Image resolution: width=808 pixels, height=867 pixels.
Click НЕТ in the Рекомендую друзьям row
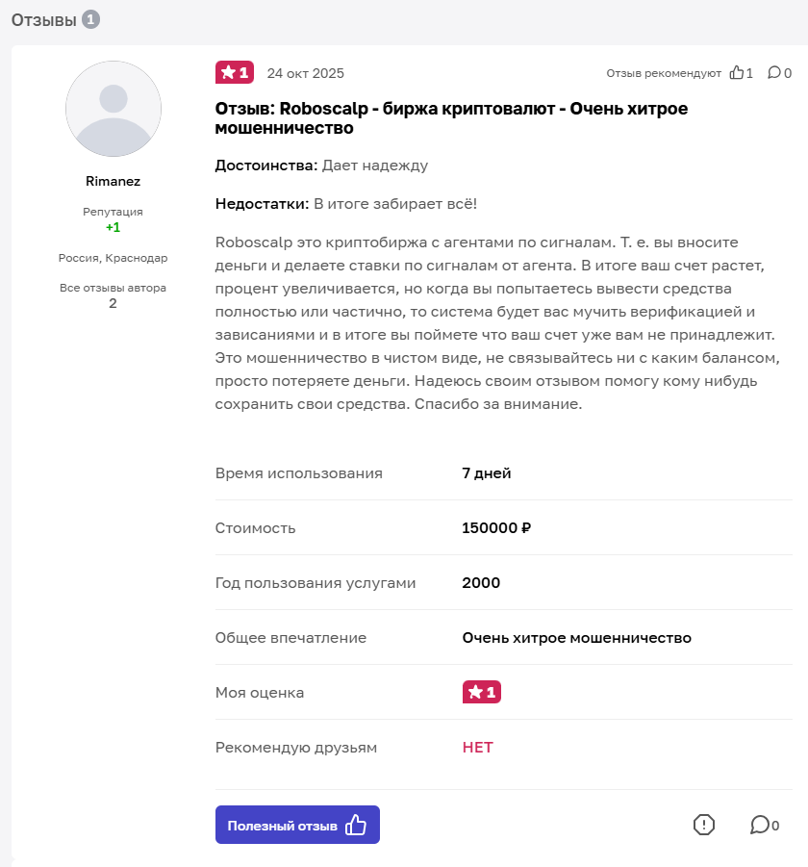pyautogui.click(x=477, y=747)
